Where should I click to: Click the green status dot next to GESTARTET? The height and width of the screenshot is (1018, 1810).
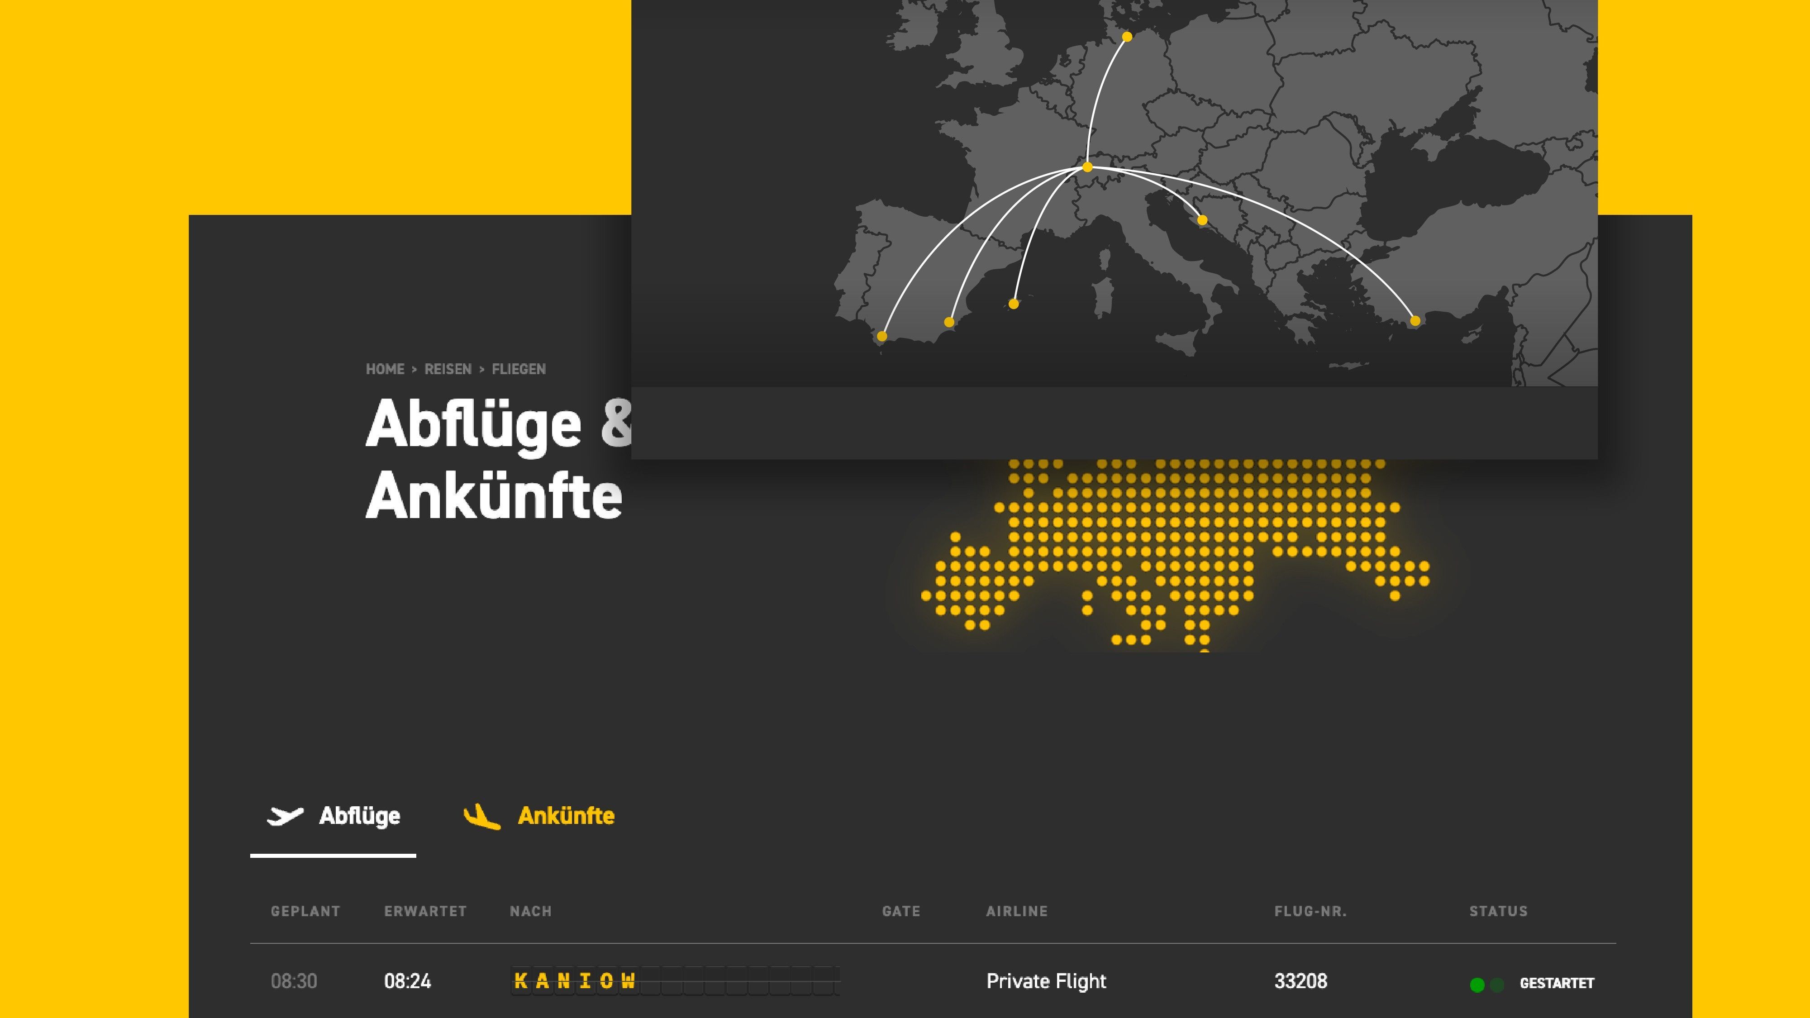click(x=1477, y=985)
